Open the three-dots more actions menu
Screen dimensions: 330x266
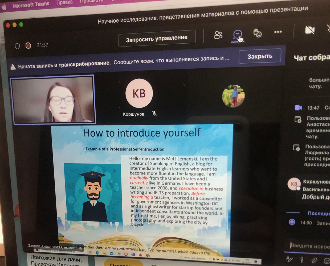[278, 32]
